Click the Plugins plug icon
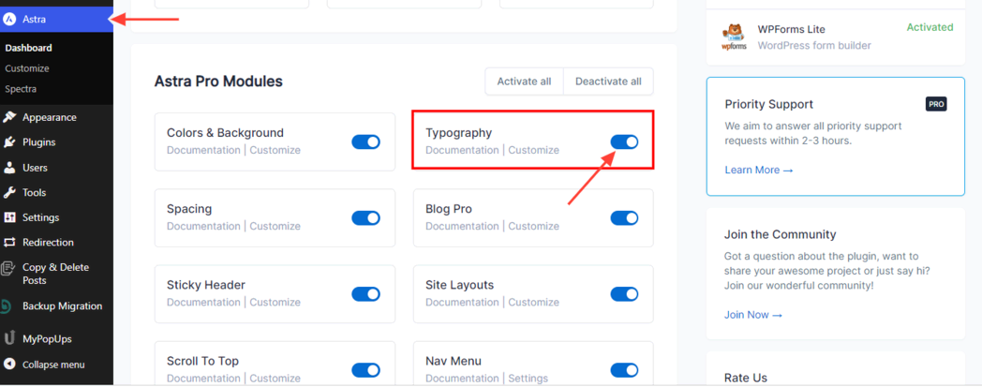 pyautogui.click(x=9, y=142)
